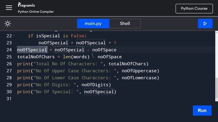Click totalNoOfChars at start of line 25
Screen dimensions: 218x122
(x=36, y=57)
